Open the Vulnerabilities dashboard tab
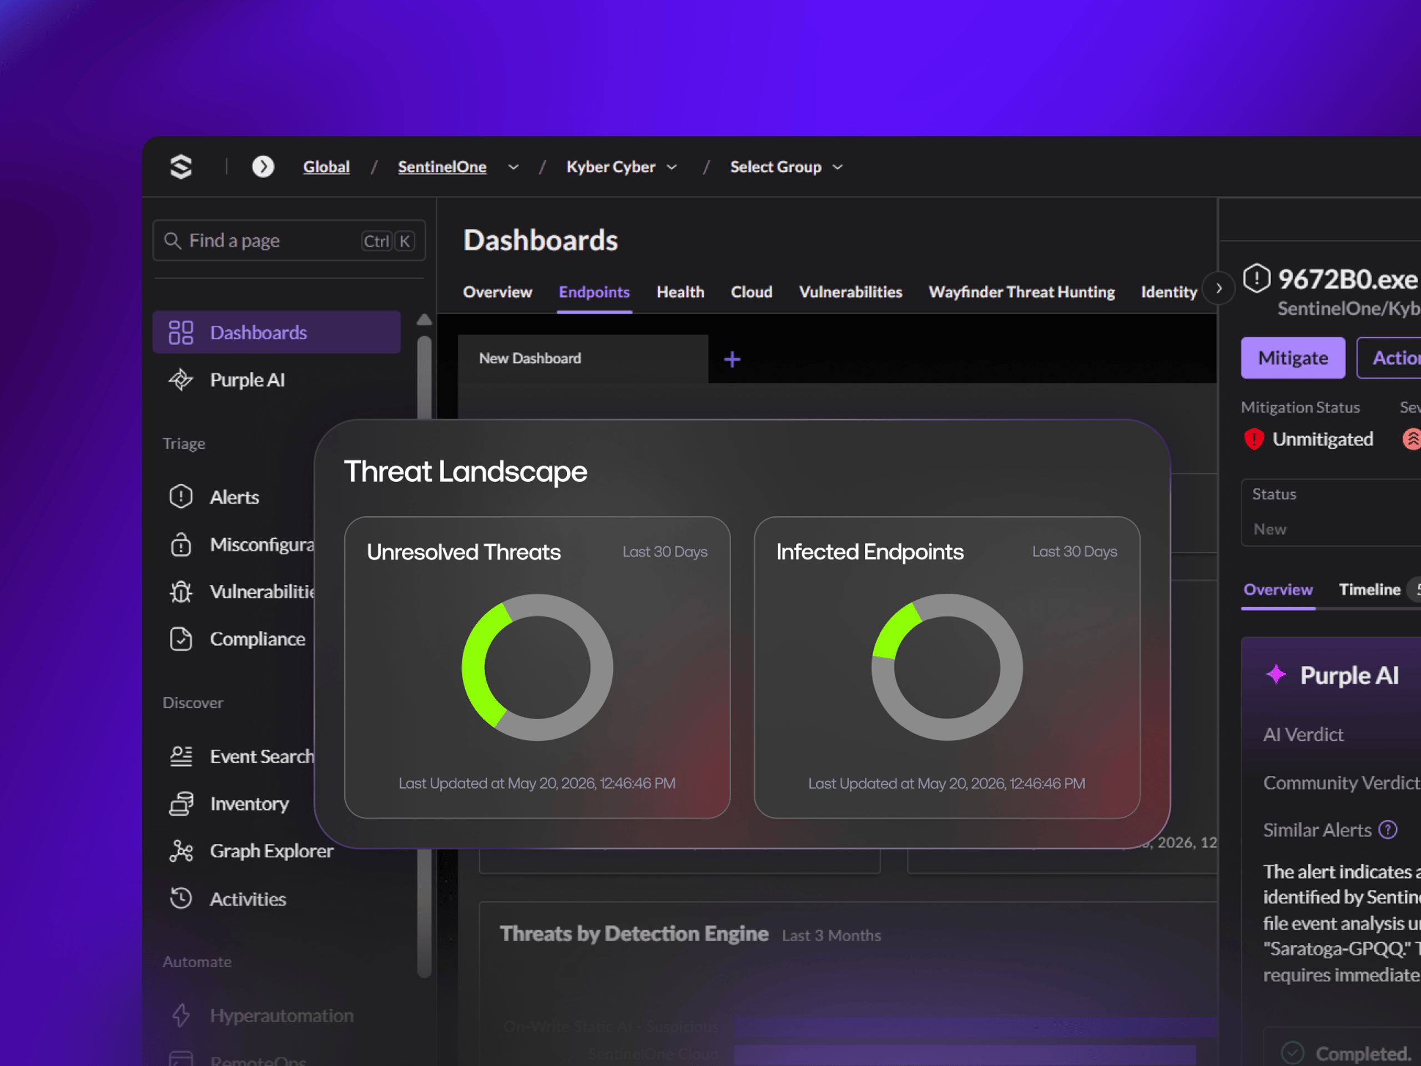Image resolution: width=1421 pixels, height=1066 pixels. pos(850,292)
